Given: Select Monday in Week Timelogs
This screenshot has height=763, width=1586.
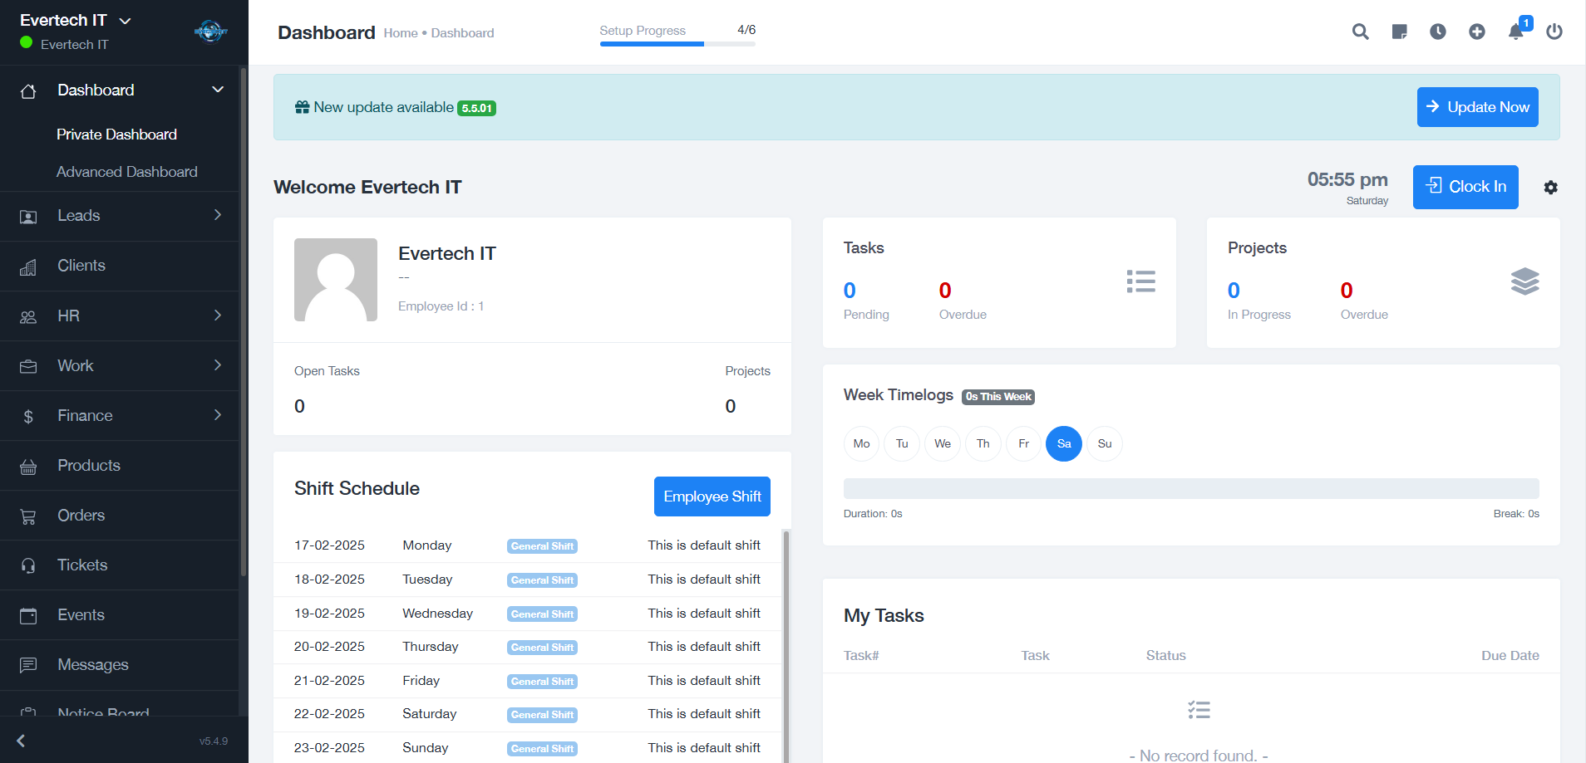Looking at the screenshot, I should 861,443.
